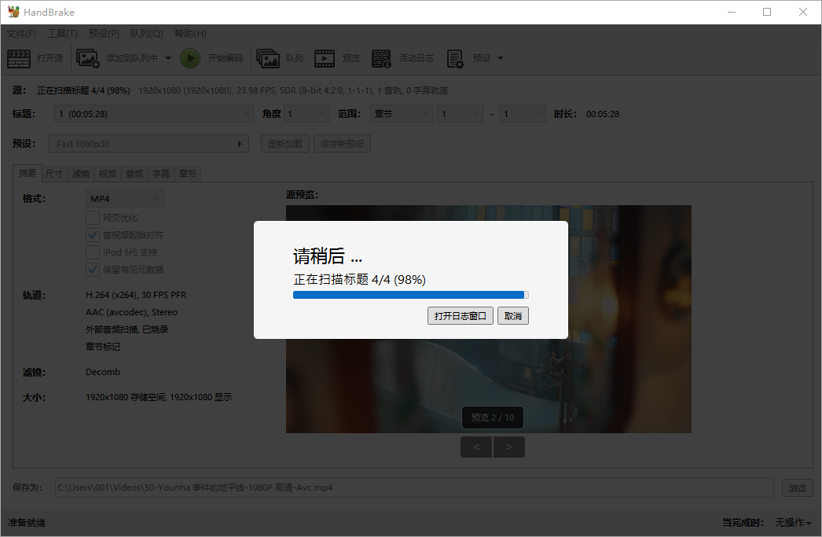The image size is (822, 537).
Task: Click the HandBrake pineapple logo icon
Action: [x=13, y=12]
